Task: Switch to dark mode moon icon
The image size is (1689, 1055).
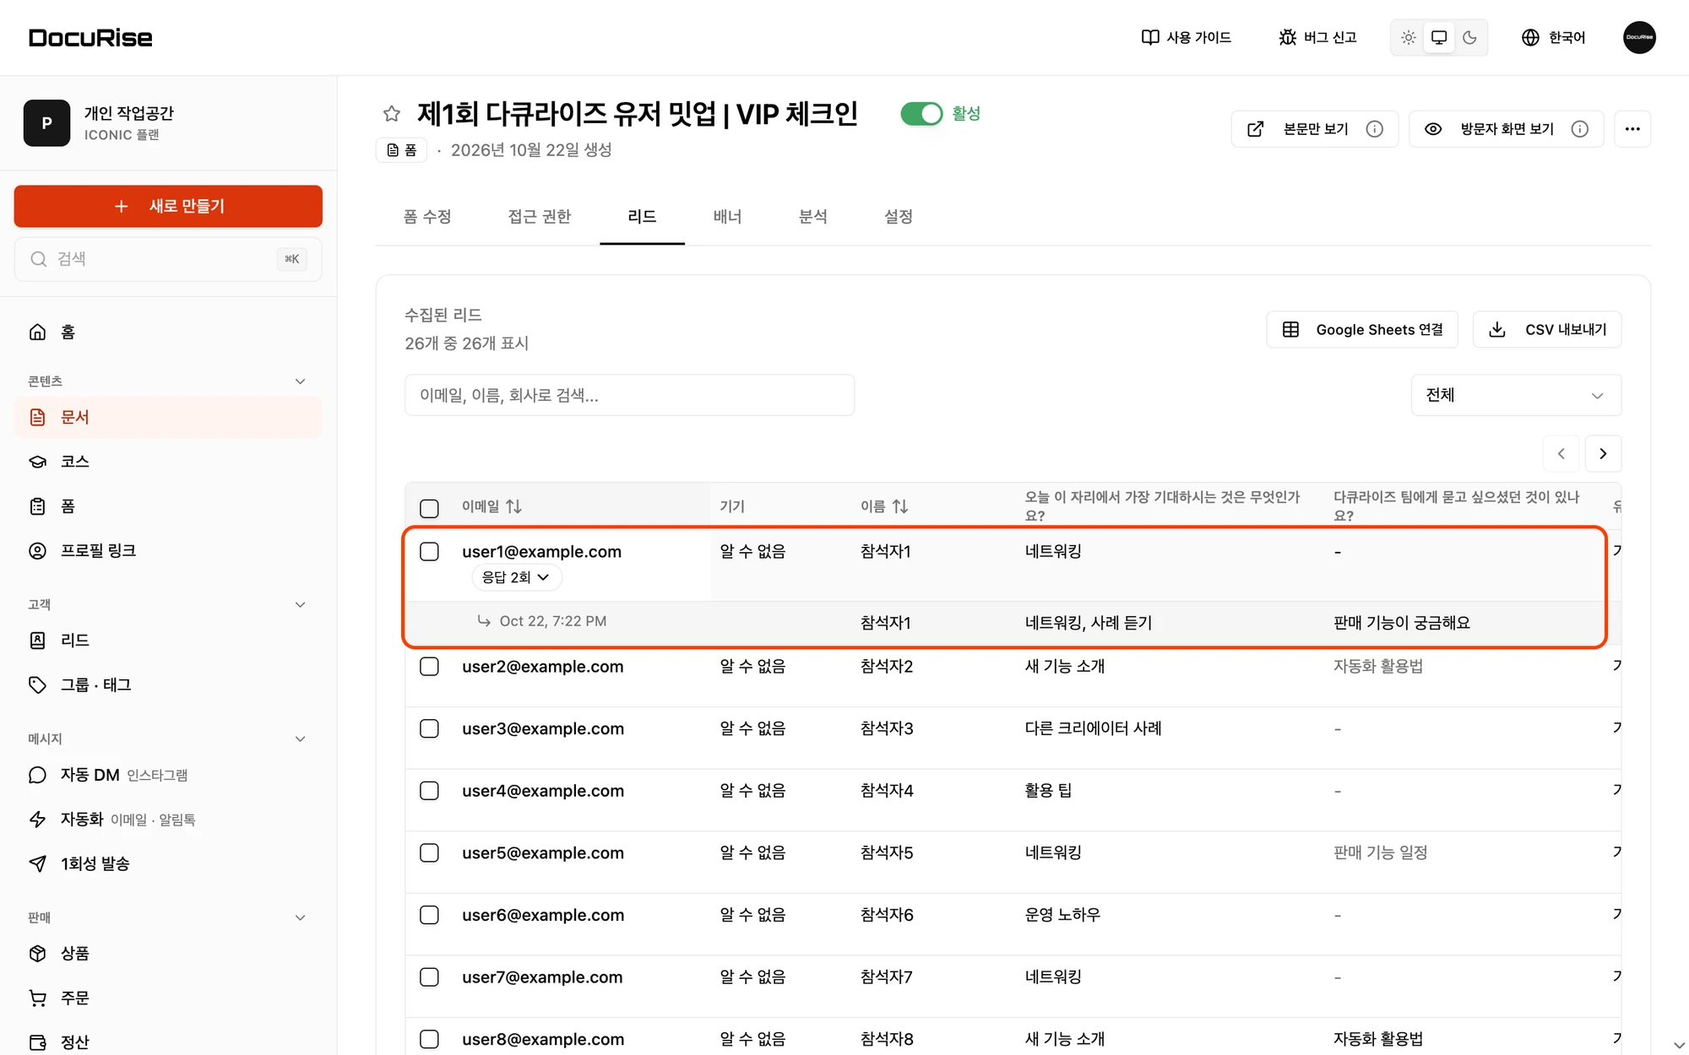Action: click(1469, 37)
